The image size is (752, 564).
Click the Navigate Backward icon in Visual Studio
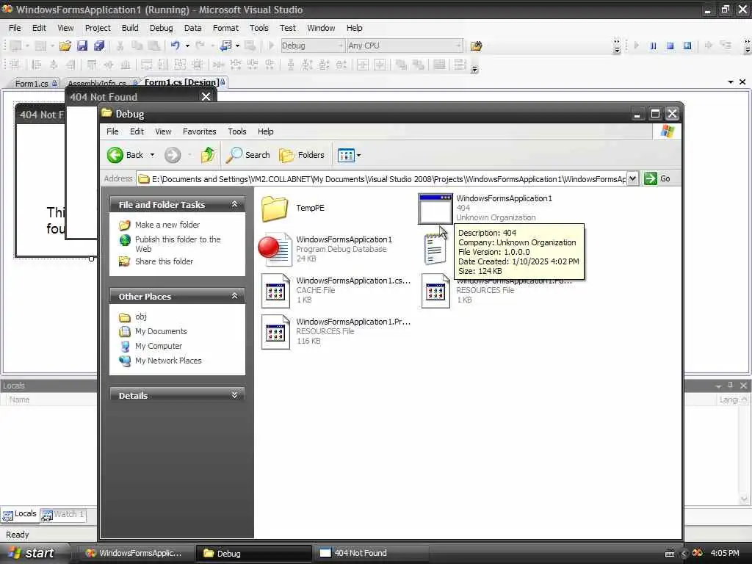pyautogui.click(x=225, y=46)
